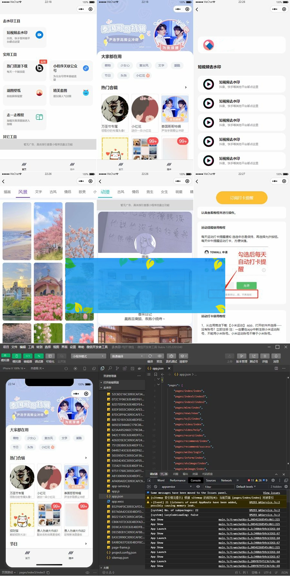Screen dimensions: 290x576
Task: Toggle the green 调试器 debugger panel button
Action: 39,356
